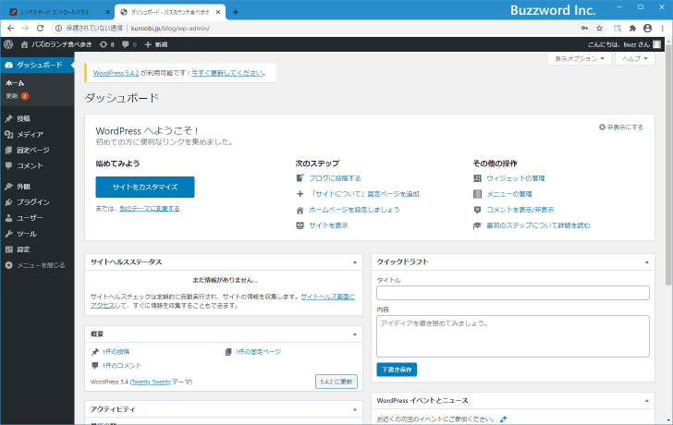Open the user avatar next to buzz さん
This screenshot has height=425, width=673.
pyautogui.click(x=656, y=44)
